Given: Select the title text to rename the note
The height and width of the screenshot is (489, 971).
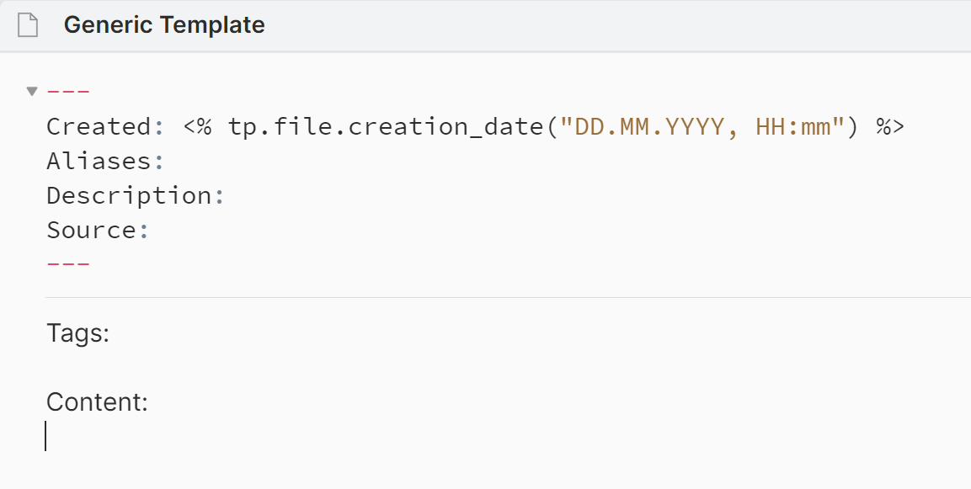Looking at the screenshot, I should (x=165, y=24).
